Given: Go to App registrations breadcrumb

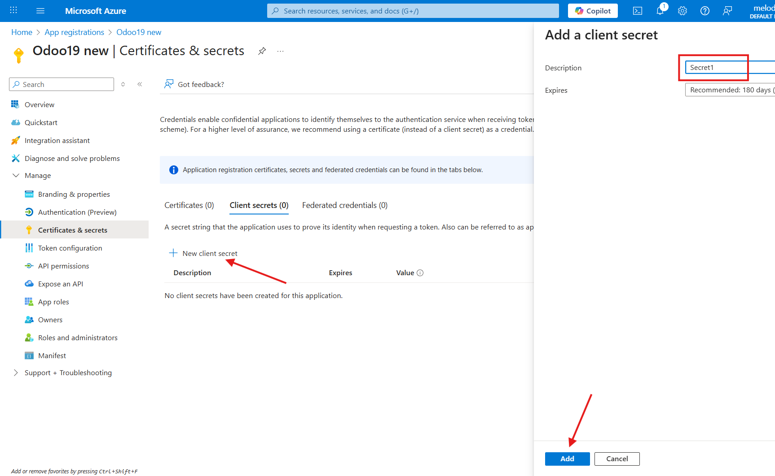Looking at the screenshot, I should pyautogui.click(x=74, y=32).
